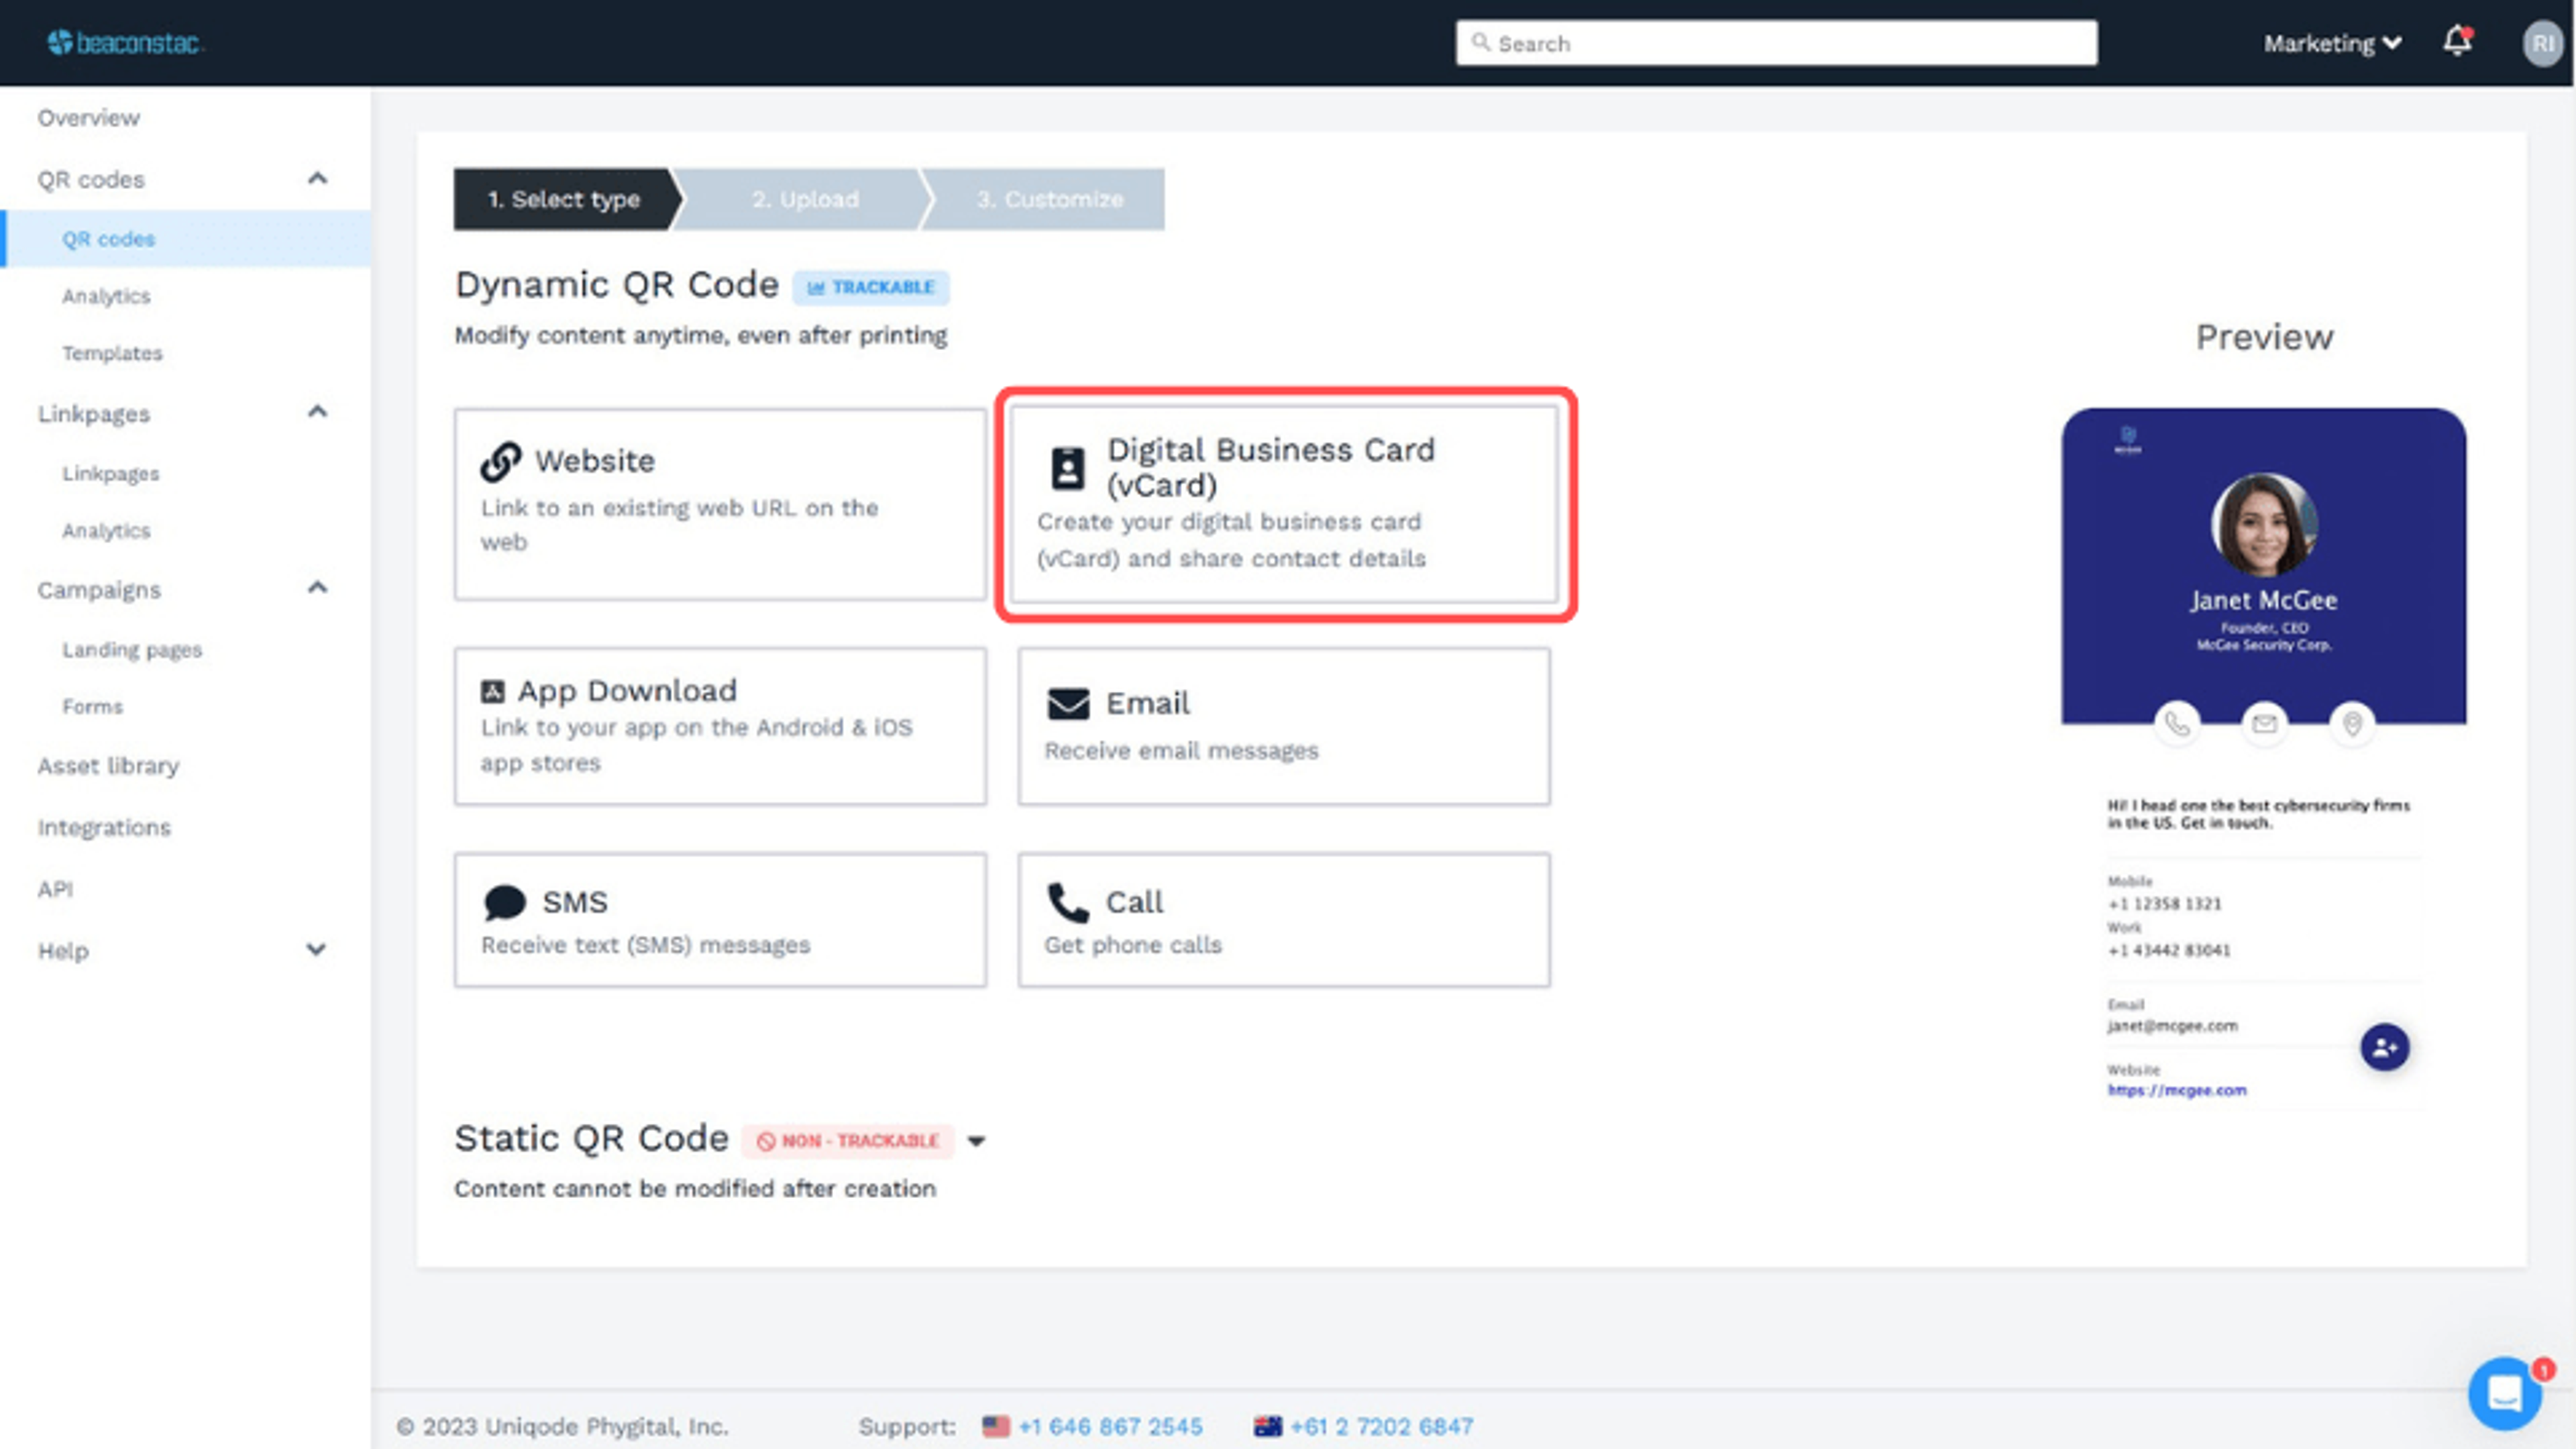The height and width of the screenshot is (1449, 2576).
Task: Collapse the Linkpages sidebar group
Action: (317, 412)
